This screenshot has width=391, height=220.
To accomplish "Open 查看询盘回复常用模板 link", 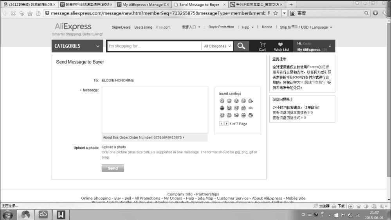I will 292,112.
